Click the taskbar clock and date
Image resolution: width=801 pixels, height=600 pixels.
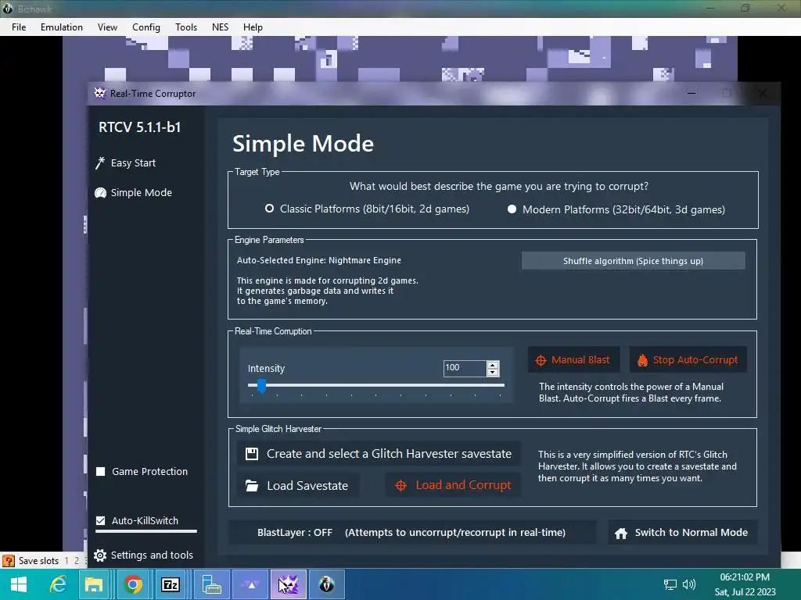(x=745, y=584)
